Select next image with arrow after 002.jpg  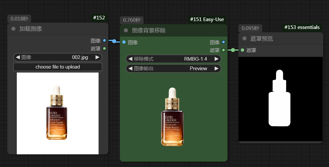97,57
